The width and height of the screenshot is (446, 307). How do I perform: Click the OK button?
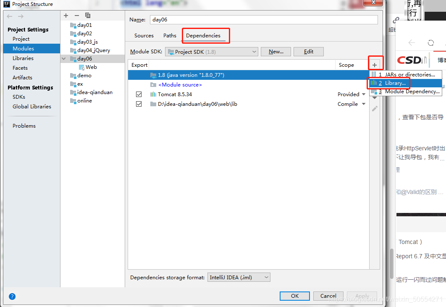click(x=295, y=296)
